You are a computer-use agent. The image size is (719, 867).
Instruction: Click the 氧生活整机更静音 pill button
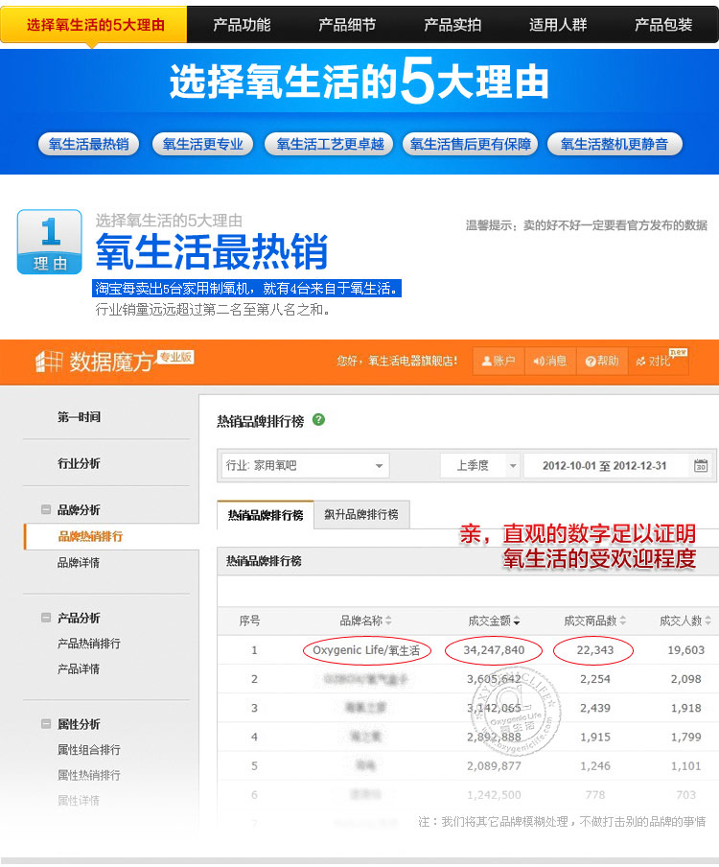click(615, 144)
